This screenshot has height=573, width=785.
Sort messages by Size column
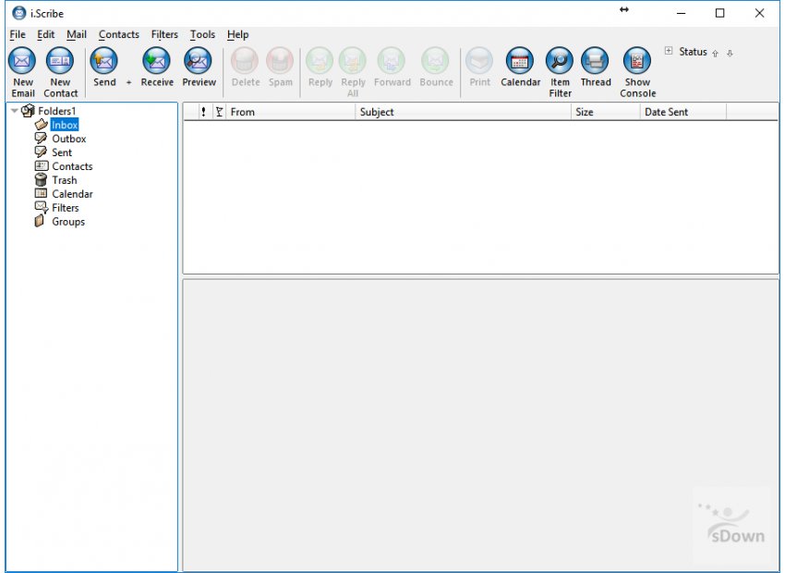[606, 112]
